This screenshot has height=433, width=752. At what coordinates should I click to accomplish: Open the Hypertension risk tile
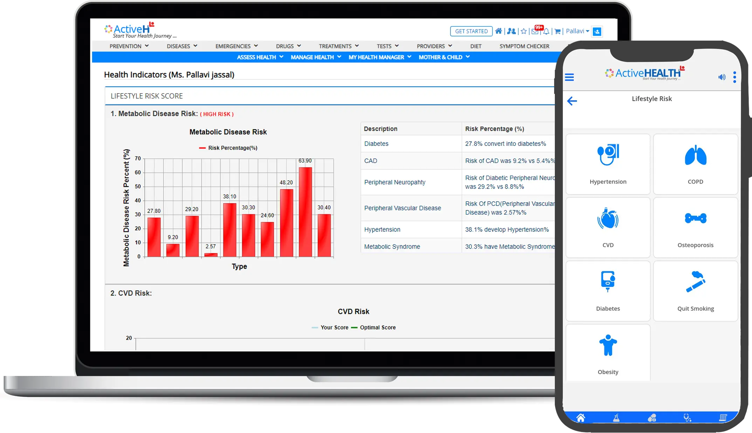tap(608, 164)
